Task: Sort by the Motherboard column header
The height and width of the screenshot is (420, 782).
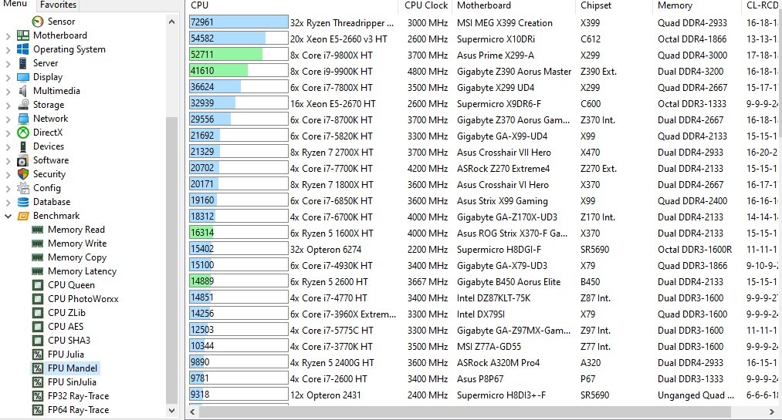Action: [x=513, y=5]
